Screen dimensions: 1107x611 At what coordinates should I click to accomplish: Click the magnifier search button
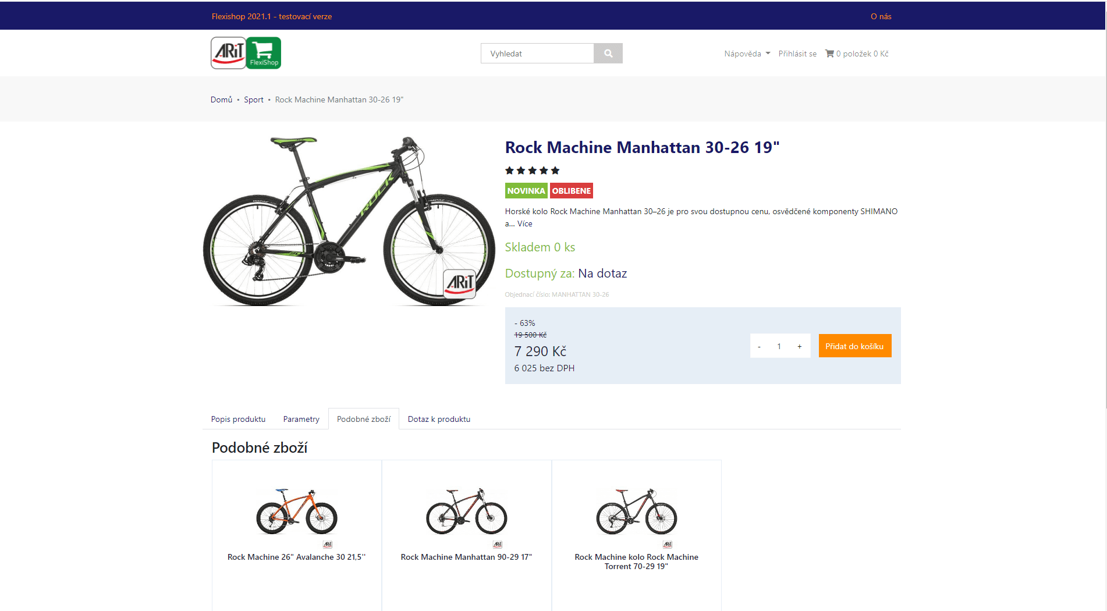[608, 54]
